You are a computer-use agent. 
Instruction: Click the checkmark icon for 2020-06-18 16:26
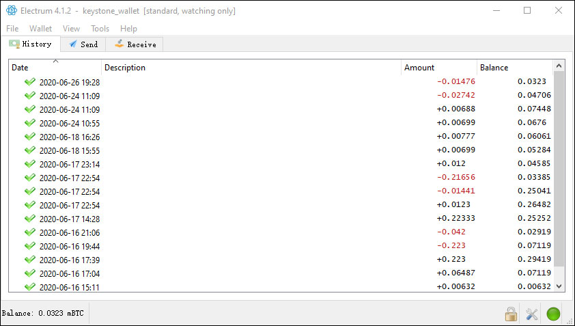29,137
